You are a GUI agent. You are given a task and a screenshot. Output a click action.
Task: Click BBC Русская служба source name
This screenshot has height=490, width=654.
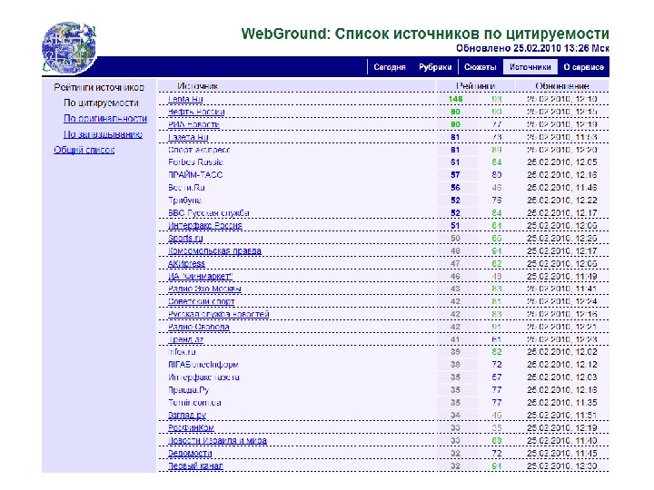tap(209, 213)
